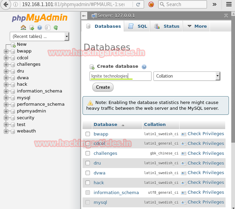Click the information_schema row checkbox

[88, 192]
